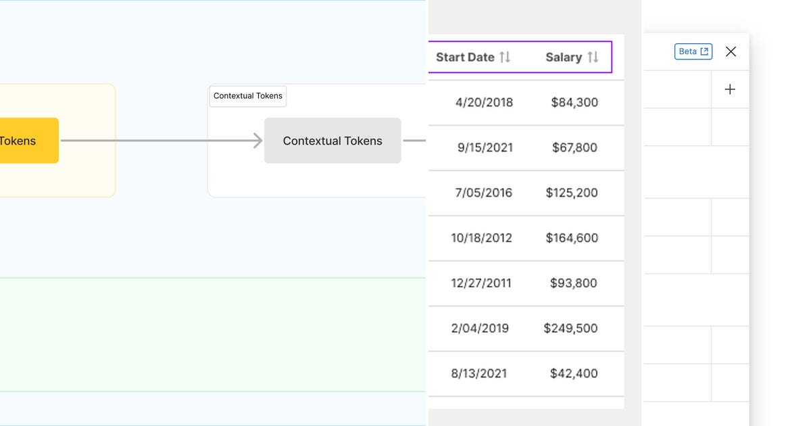Image resolution: width=811 pixels, height=426 pixels.
Task: Sort by Start Date using arrows icon
Action: (x=505, y=57)
